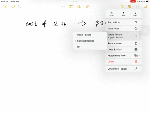This screenshot has height=113, width=150.
Task: Open the paperclip attachment menu
Action: tap(87, 6)
